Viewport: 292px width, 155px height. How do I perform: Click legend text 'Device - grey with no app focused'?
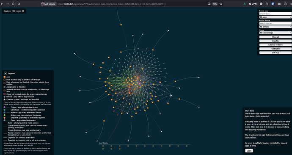coord(20,97)
